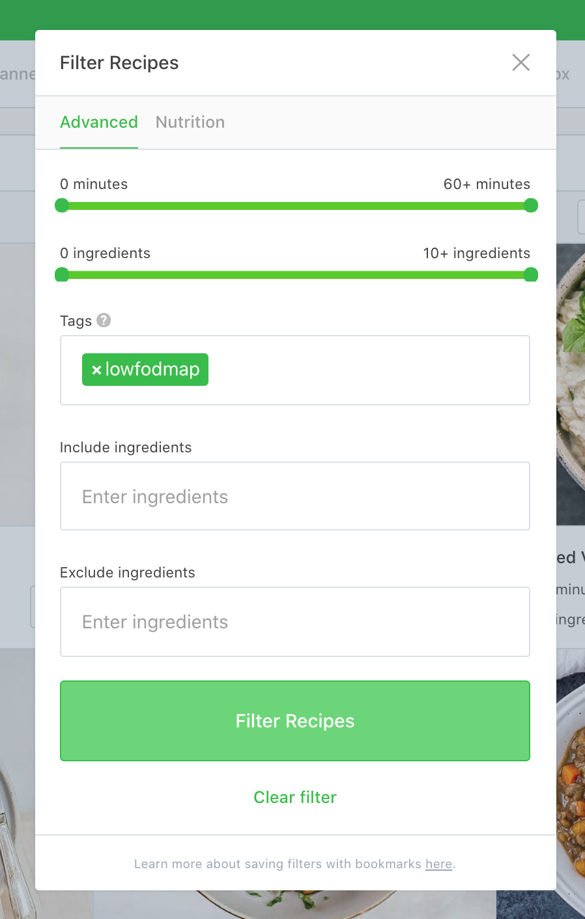
Task: Switch to the Nutrition tab
Action: pos(190,122)
